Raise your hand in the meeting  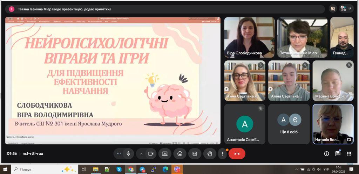tap(210, 154)
